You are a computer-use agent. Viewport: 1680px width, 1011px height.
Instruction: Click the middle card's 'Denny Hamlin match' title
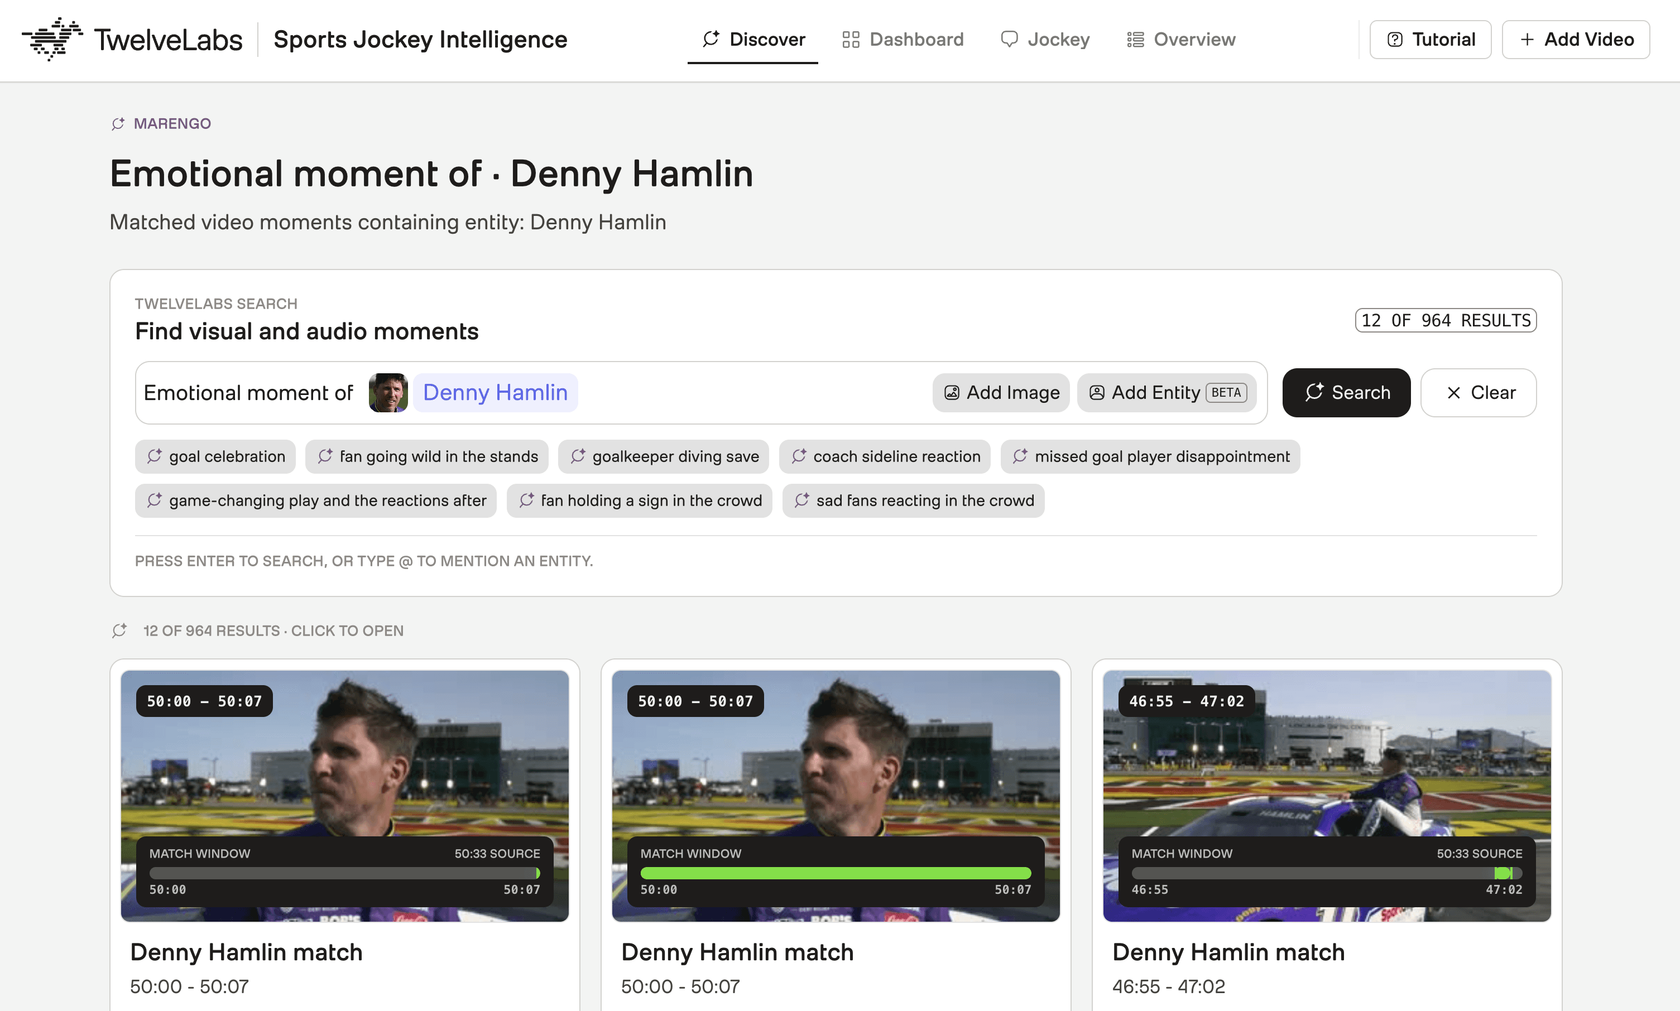click(737, 952)
